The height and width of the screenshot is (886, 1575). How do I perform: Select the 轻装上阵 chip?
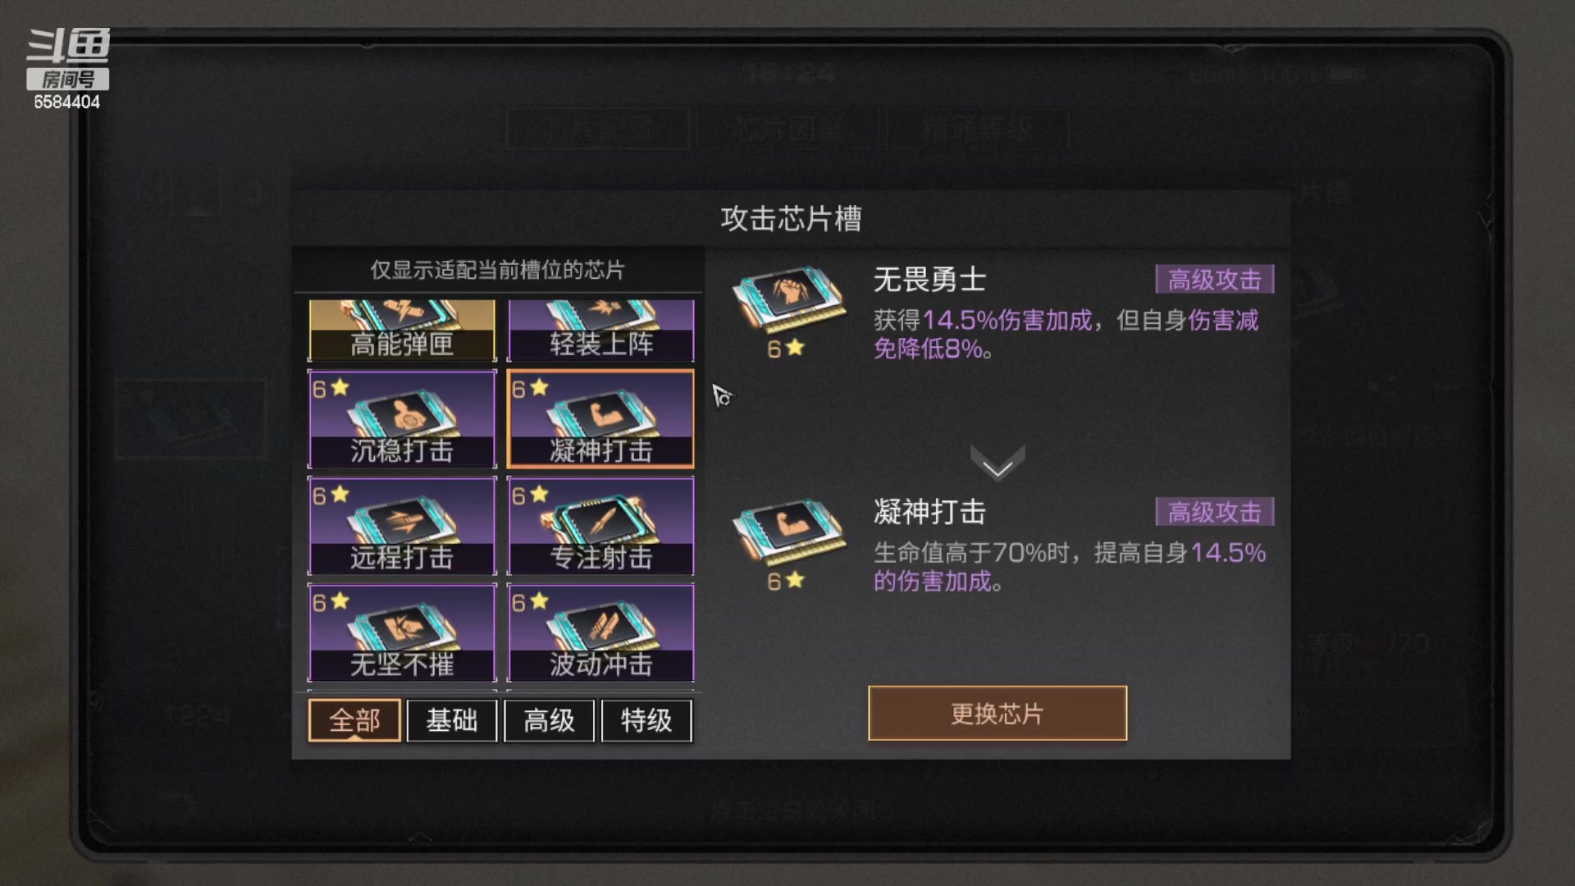pos(600,331)
